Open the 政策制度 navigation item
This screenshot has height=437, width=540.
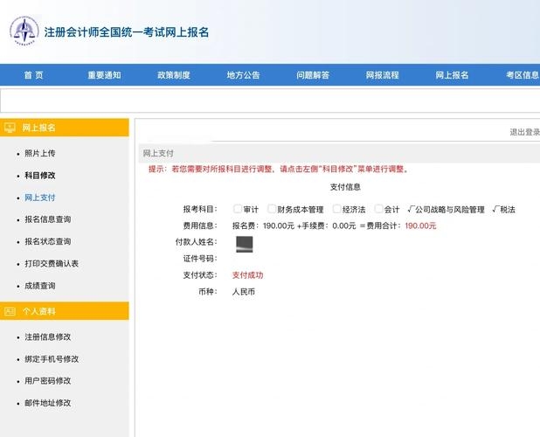tap(174, 75)
